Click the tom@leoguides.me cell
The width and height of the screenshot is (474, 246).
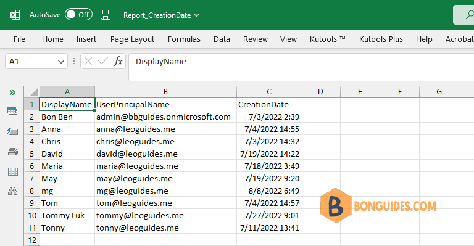(x=165, y=203)
